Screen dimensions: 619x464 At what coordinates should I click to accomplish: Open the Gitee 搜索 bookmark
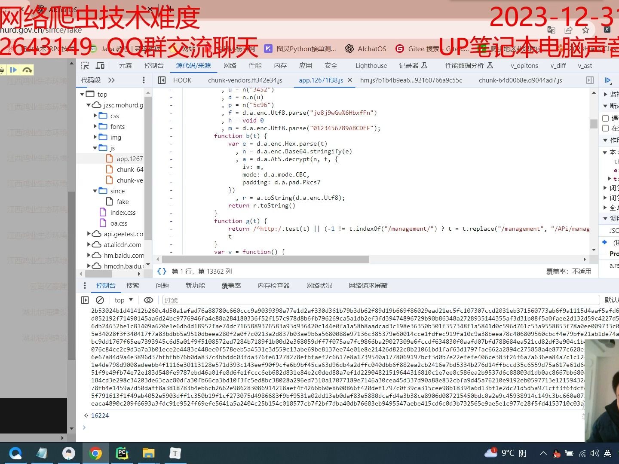[432, 49]
